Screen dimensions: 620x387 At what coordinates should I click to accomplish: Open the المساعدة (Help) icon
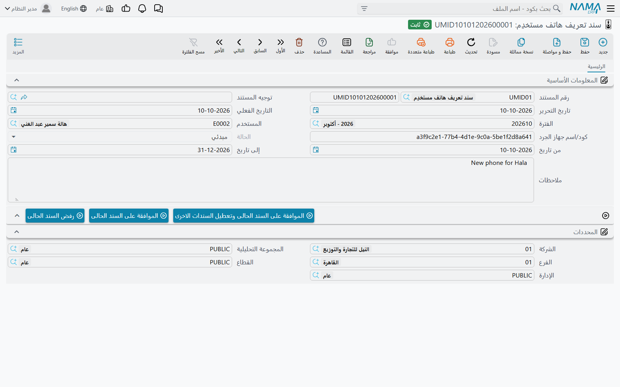[x=322, y=42]
